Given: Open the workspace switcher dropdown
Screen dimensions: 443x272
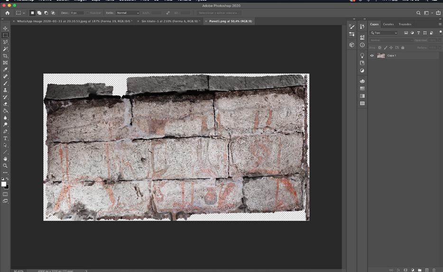Looking at the screenshot, I should [427, 13].
